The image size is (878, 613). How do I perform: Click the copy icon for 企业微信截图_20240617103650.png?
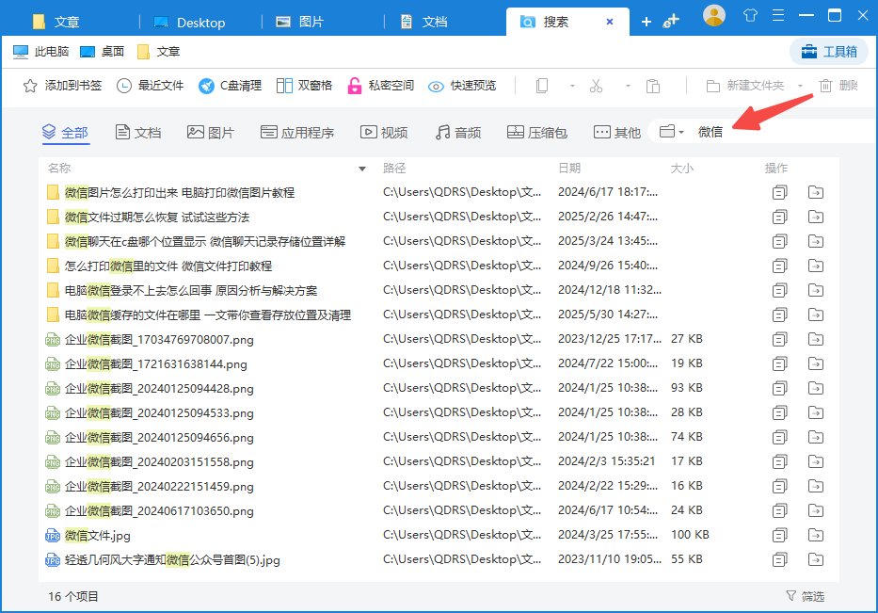[x=779, y=511]
